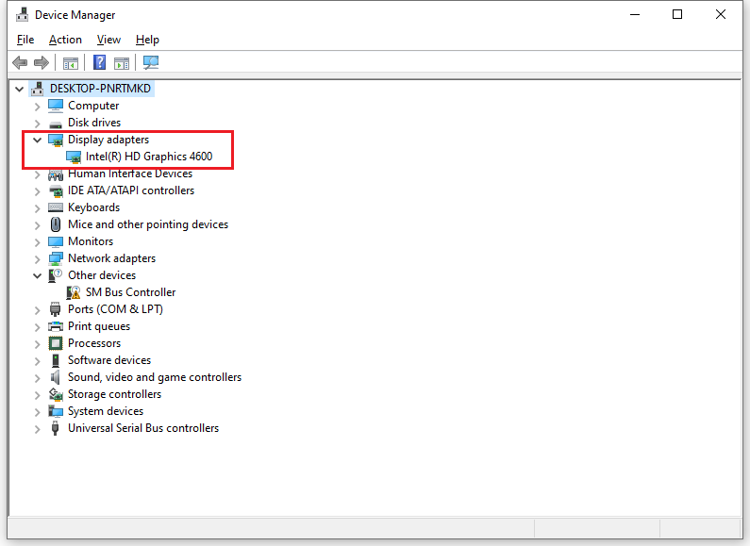Expand the Storage controllers category arrow

click(x=38, y=395)
